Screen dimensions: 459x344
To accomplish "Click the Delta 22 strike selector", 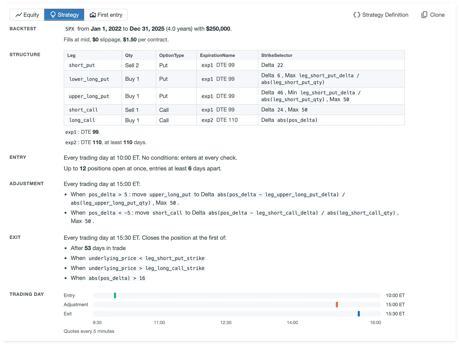I will (331, 65).
